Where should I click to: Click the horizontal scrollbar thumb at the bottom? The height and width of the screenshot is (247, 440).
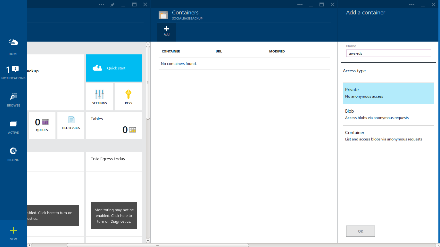[x=158, y=245]
